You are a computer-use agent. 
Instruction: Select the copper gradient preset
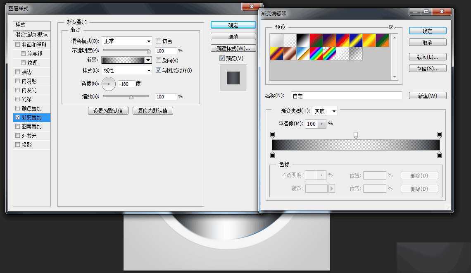[x=289, y=53]
